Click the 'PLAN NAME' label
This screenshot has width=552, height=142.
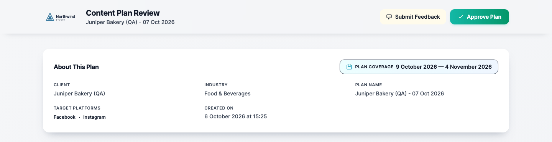pyautogui.click(x=368, y=85)
